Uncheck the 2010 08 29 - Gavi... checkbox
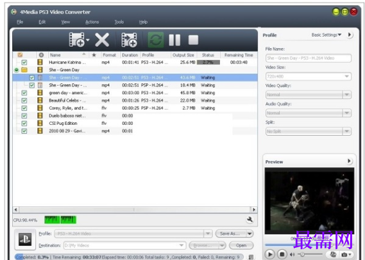The height and width of the screenshot is (260, 365). 24,131
